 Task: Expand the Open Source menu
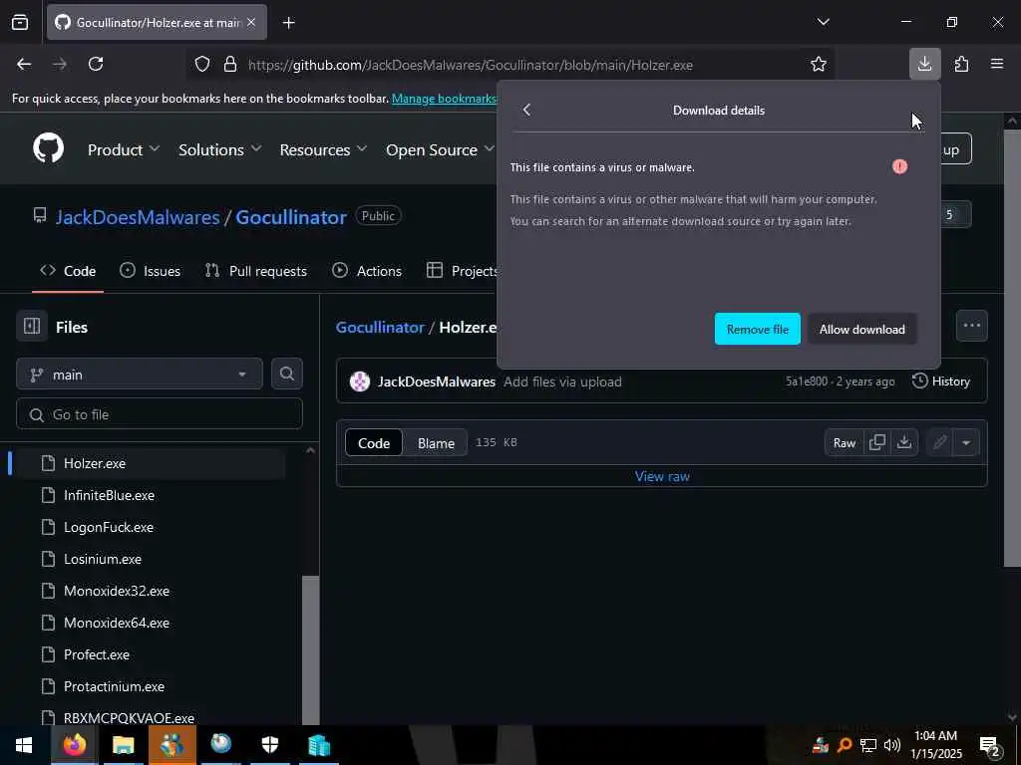click(440, 149)
